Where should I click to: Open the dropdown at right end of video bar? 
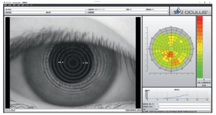click(138, 110)
